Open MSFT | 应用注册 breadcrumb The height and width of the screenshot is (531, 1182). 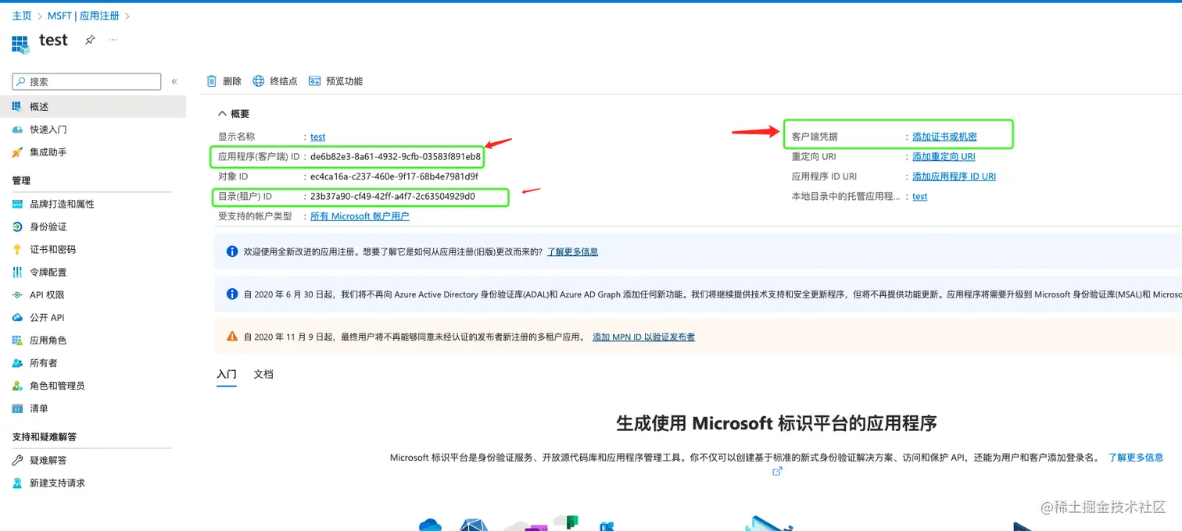(x=84, y=16)
